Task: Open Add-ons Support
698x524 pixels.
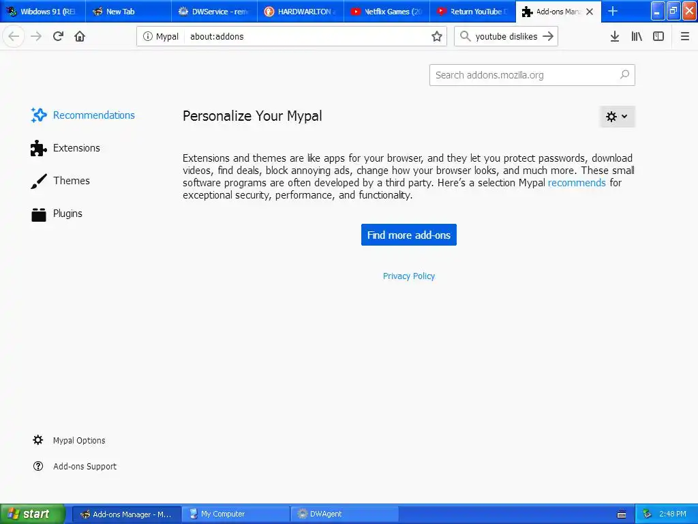Action: pyautogui.click(x=74, y=466)
